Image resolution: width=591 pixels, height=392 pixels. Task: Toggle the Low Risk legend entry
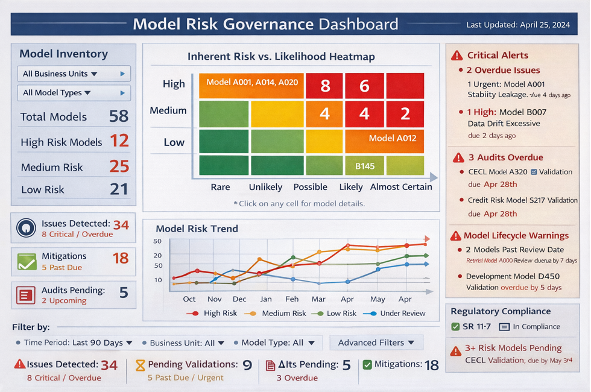click(x=334, y=313)
